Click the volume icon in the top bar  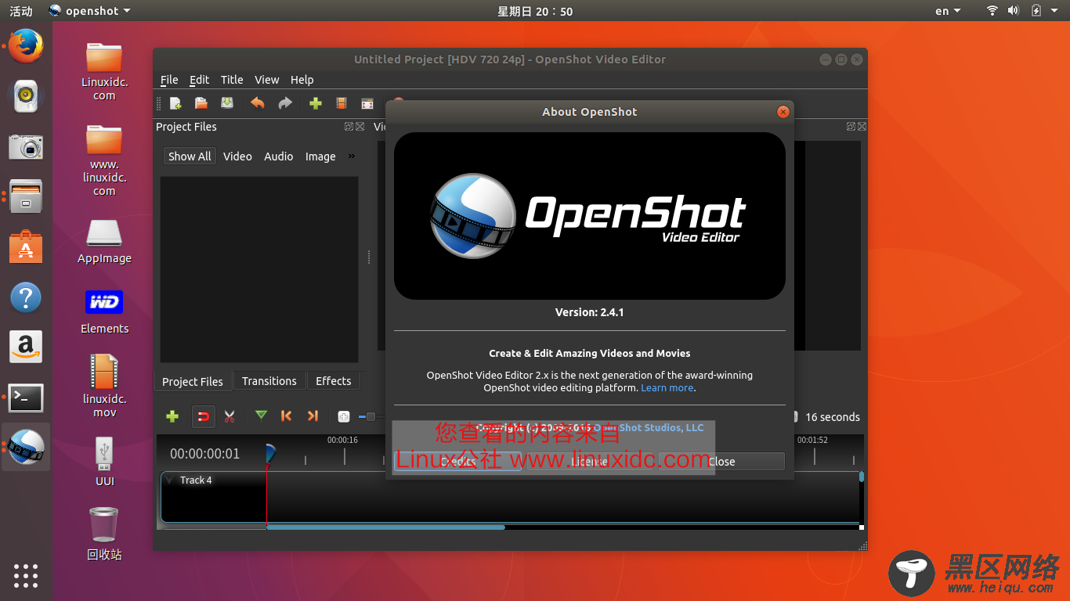click(1014, 11)
